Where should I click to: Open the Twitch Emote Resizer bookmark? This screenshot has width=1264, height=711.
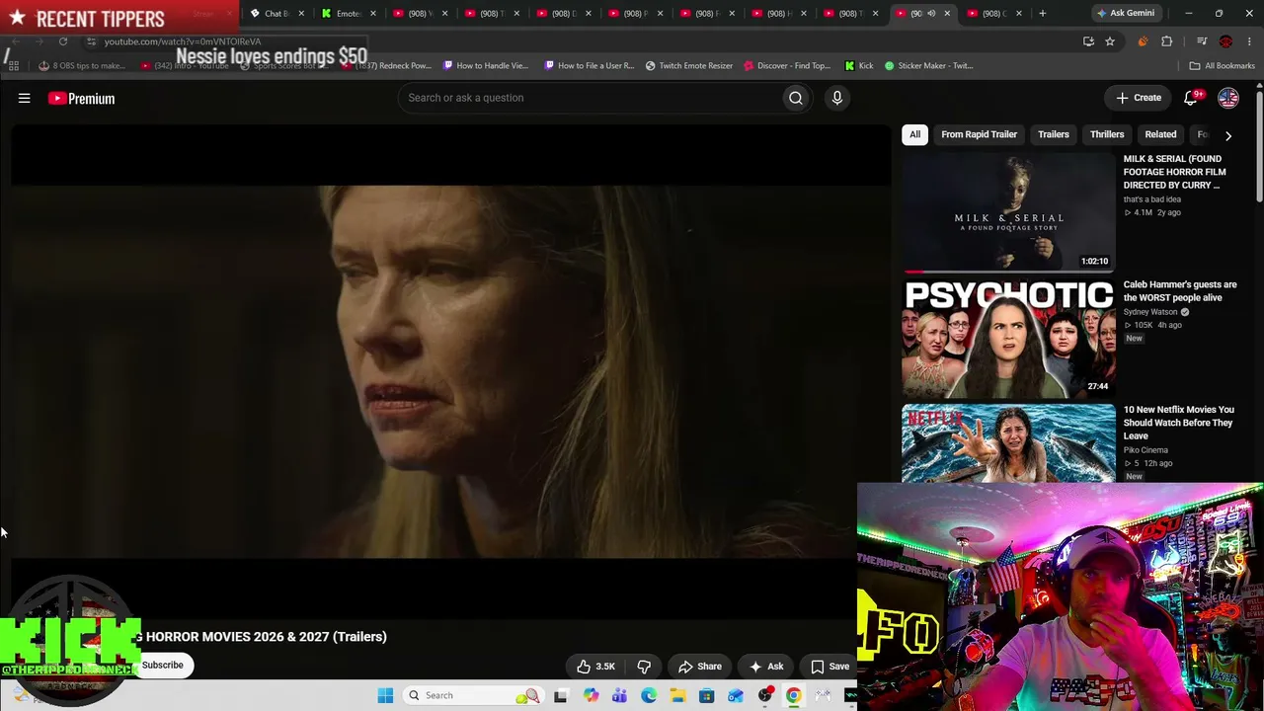(689, 66)
